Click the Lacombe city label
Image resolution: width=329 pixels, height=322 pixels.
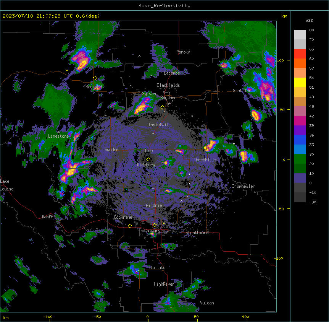[x=172, y=73]
